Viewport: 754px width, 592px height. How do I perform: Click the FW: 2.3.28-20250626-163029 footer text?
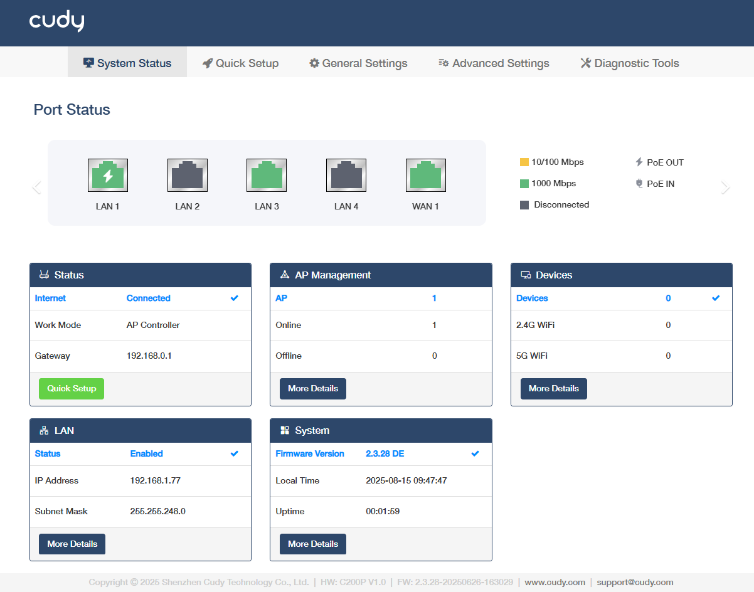pyautogui.click(x=455, y=582)
